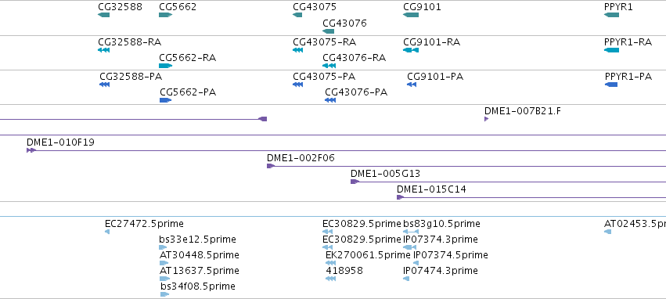
Task: Click the DME1-002F06 clone start arrow
Action: click(271, 166)
